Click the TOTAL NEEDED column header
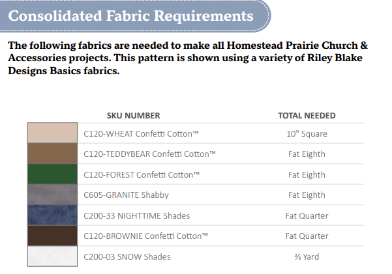 307,116
